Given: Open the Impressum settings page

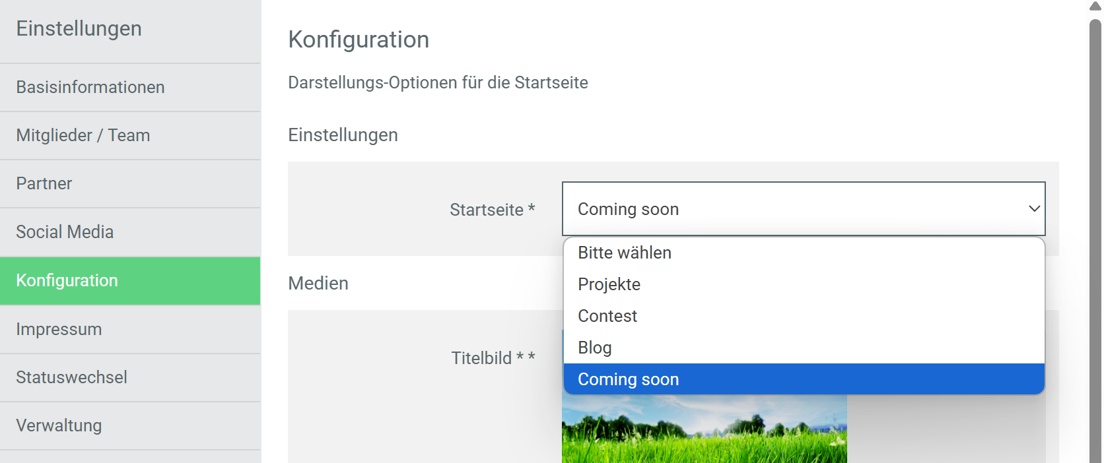Looking at the screenshot, I should [x=59, y=329].
